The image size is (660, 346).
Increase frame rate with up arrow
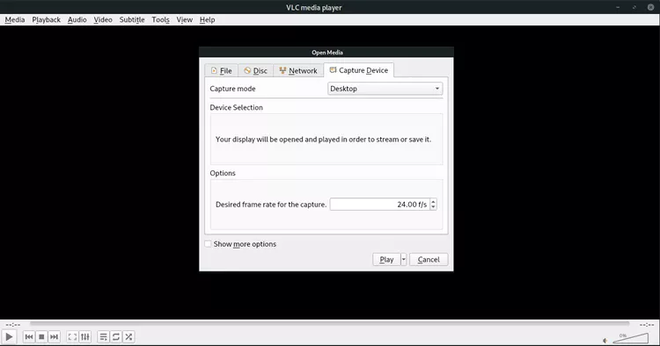pyautogui.click(x=434, y=202)
